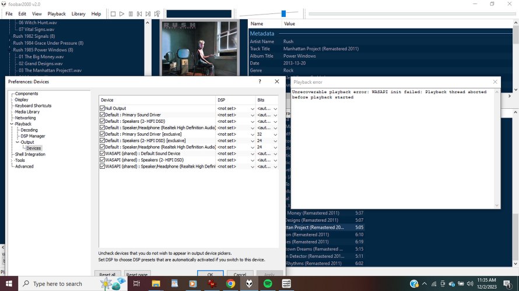Skip to the previous track
The height and width of the screenshot is (291, 519).
coord(139,14)
